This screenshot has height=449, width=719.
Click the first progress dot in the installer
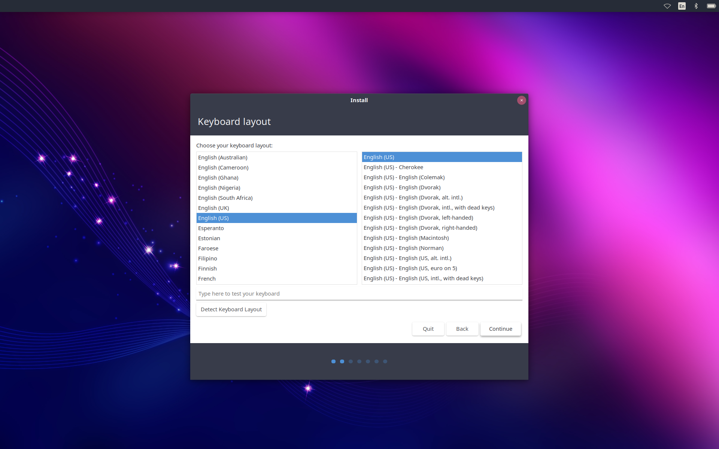coord(333,361)
